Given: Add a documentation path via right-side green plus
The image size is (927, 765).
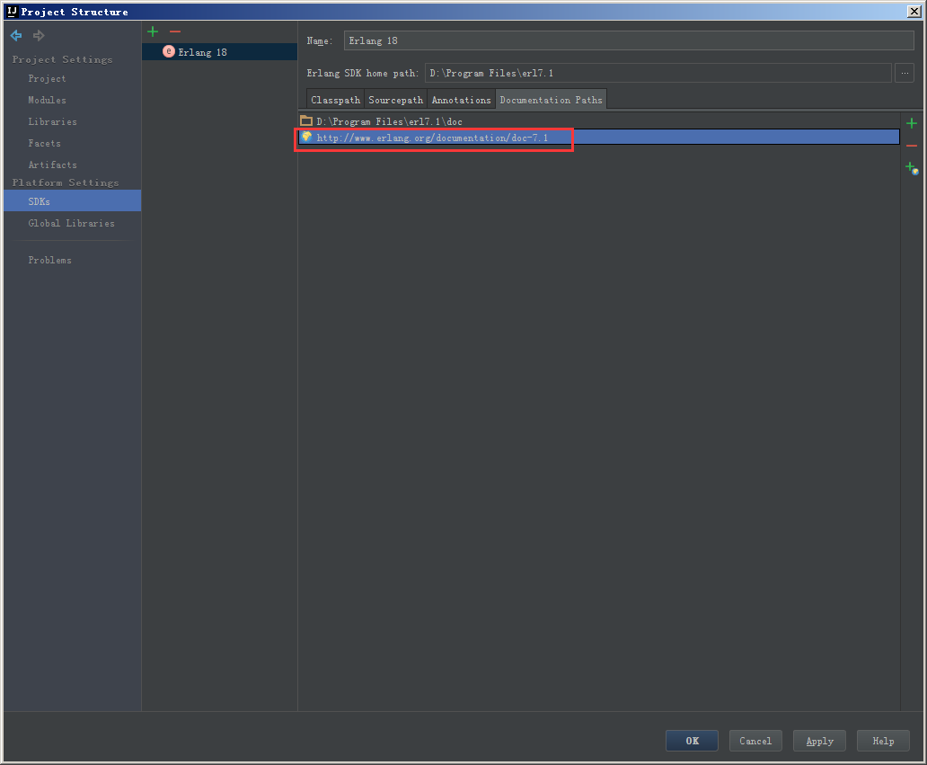Looking at the screenshot, I should [911, 123].
